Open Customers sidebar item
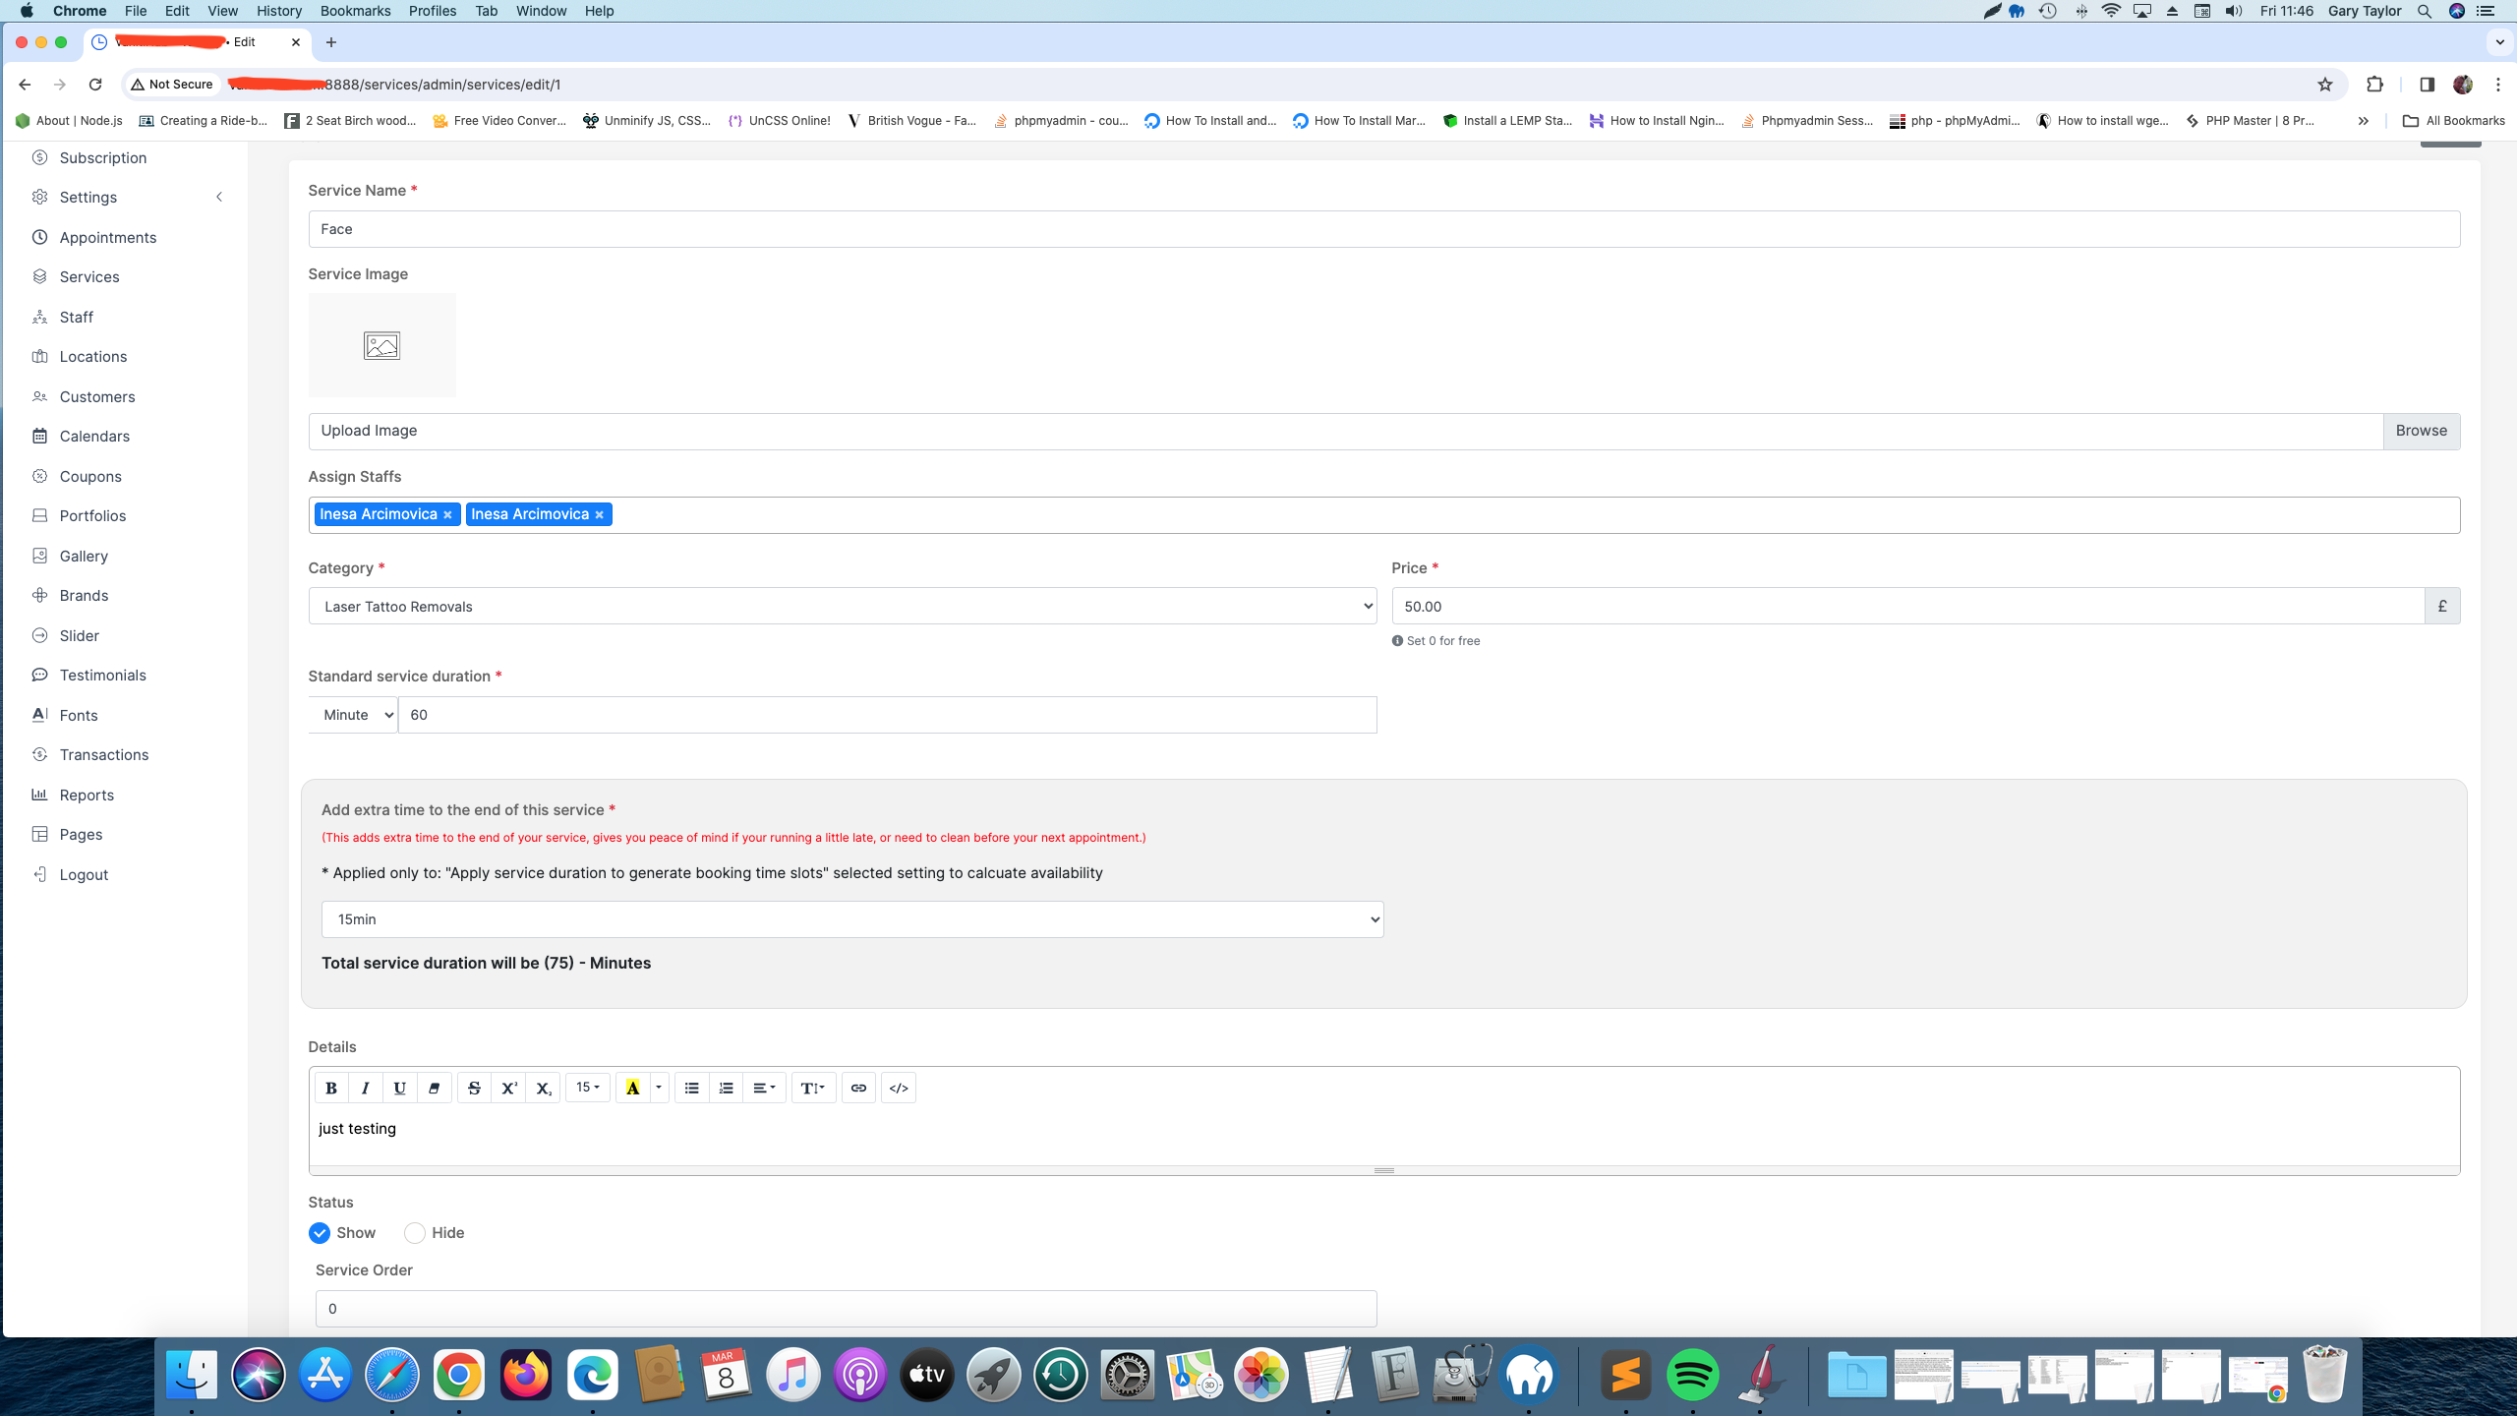Viewport: 2517px width, 1416px height. (96, 396)
